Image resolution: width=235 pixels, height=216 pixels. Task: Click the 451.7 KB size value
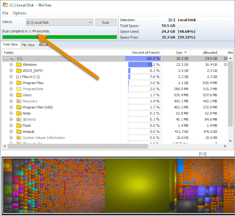[x=181, y=132]
